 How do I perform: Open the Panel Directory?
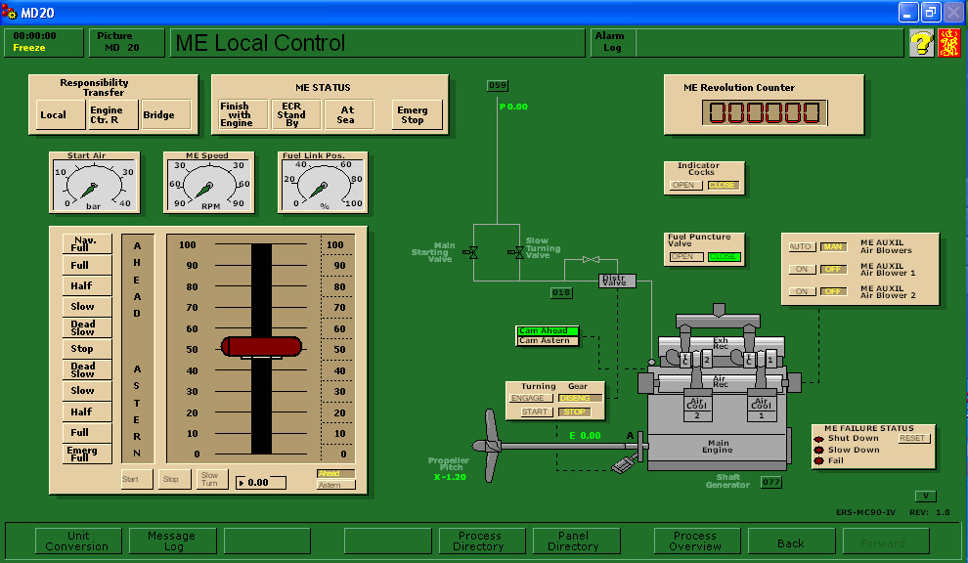(x=573, y=541)
